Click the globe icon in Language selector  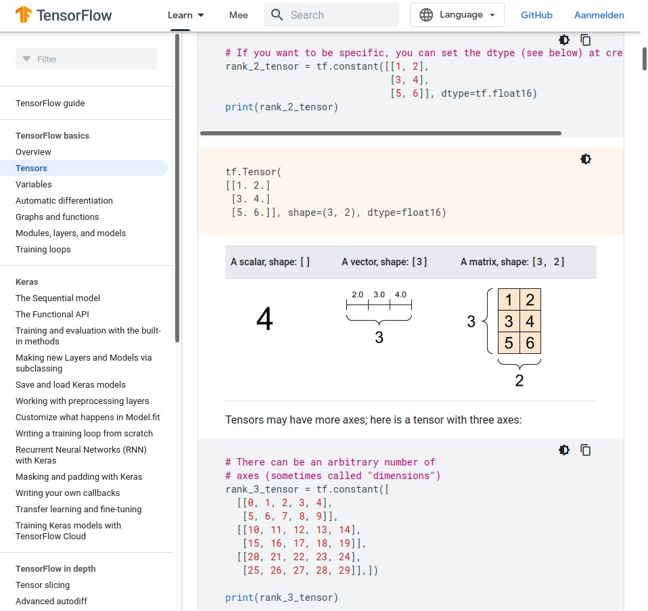point(426,15)
